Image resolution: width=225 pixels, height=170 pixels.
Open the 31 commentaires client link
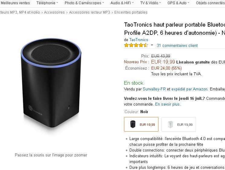(x=177, y=46)
